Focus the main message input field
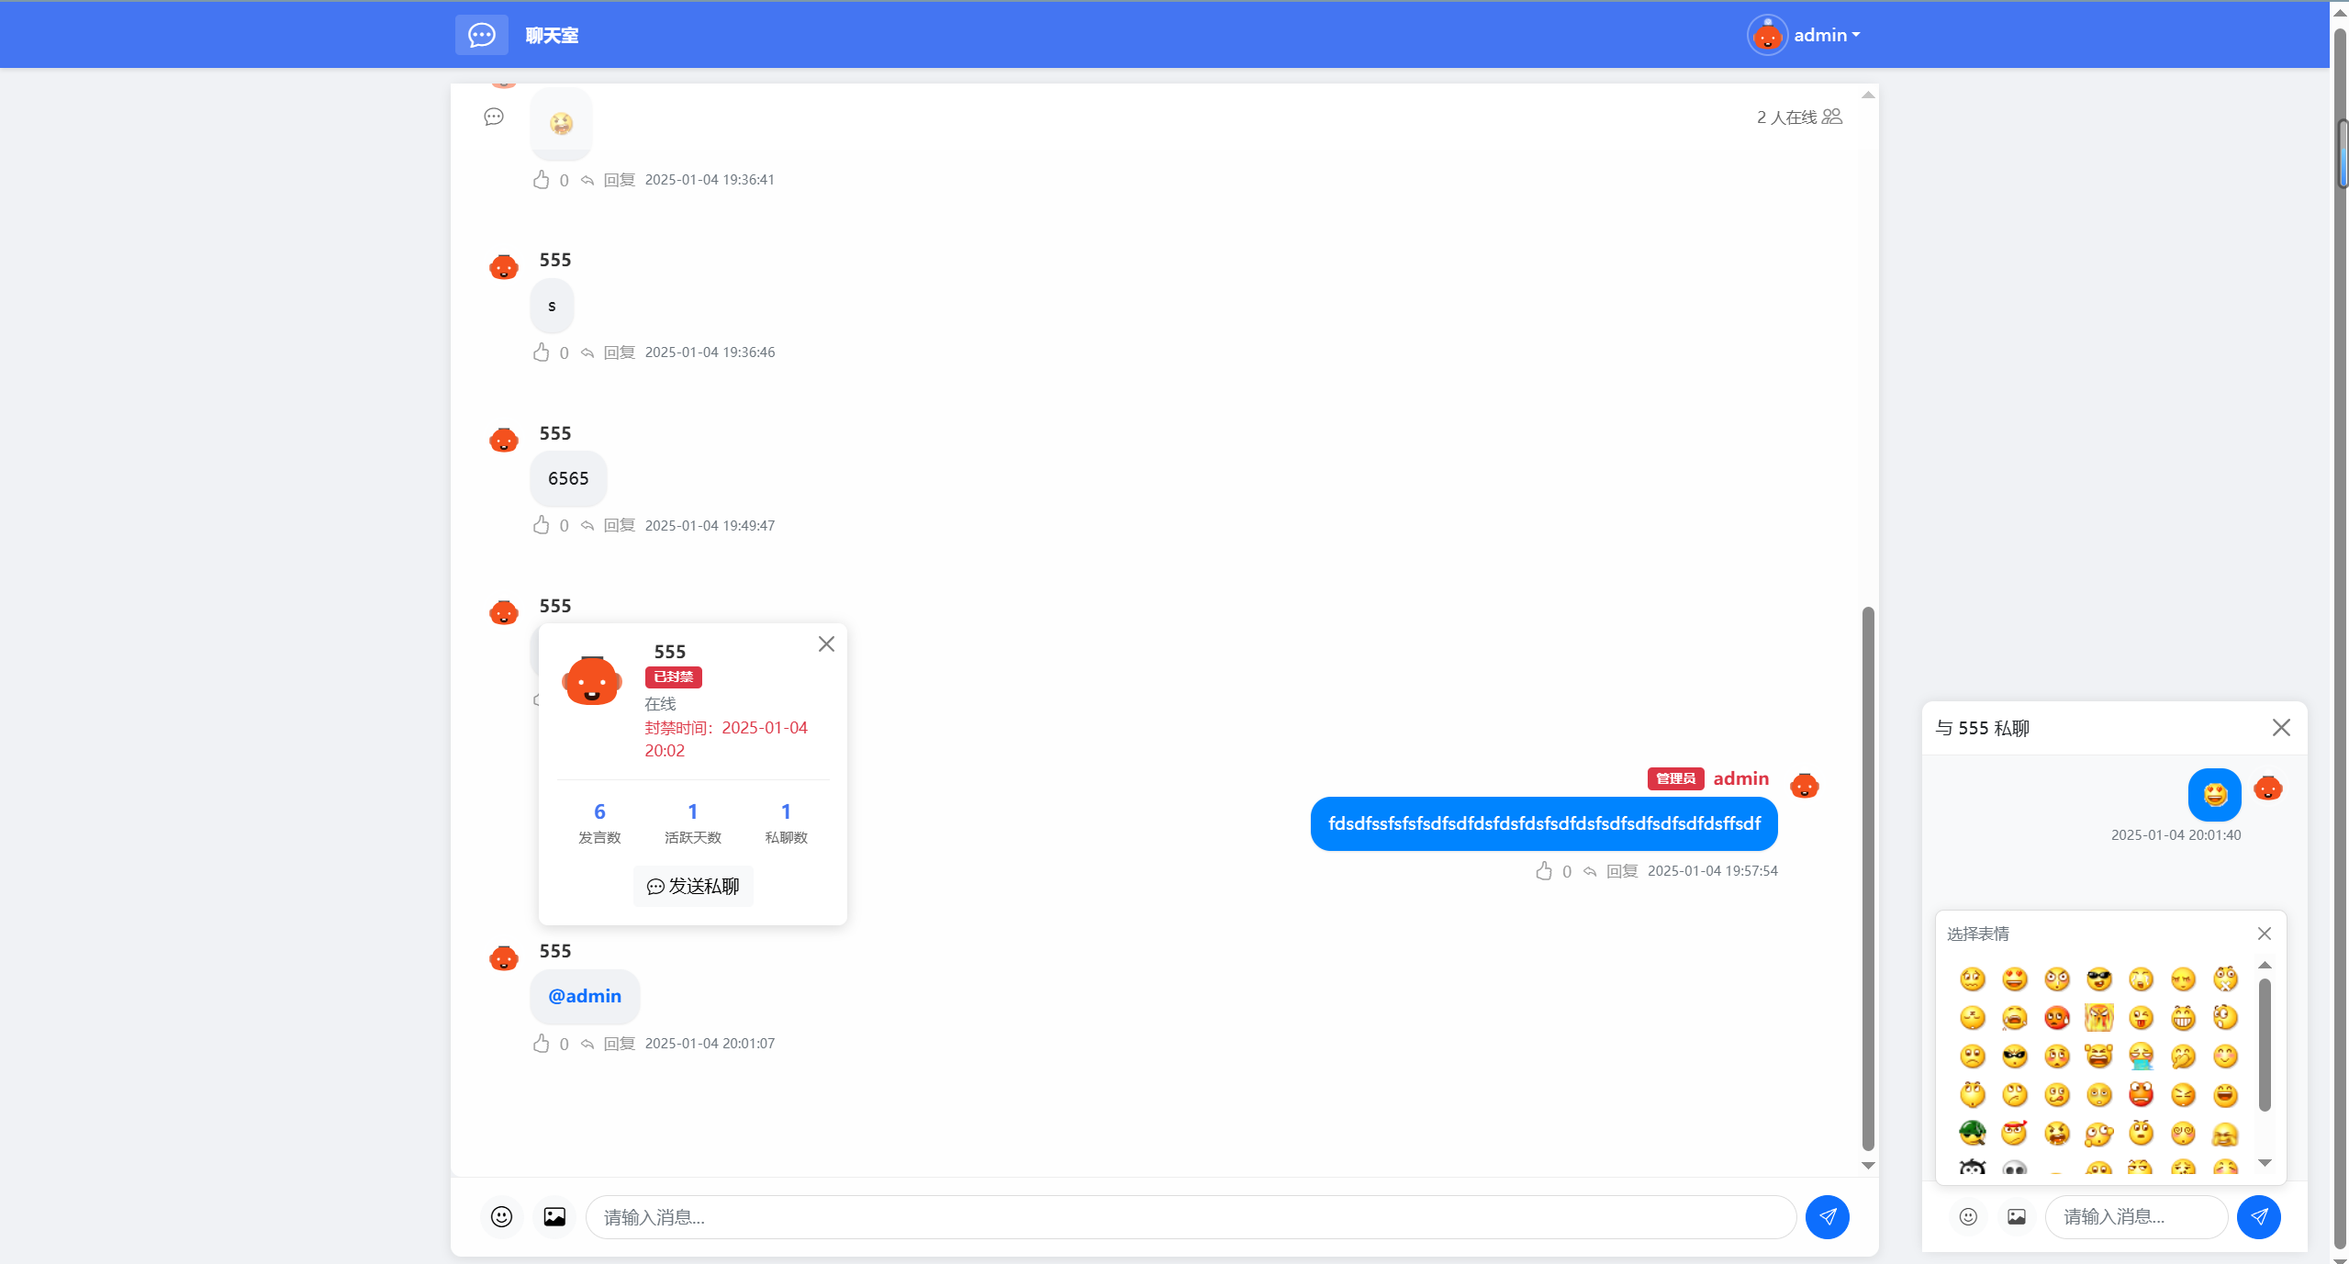This screenshot has width=2349, height=1264. 1190,1217
